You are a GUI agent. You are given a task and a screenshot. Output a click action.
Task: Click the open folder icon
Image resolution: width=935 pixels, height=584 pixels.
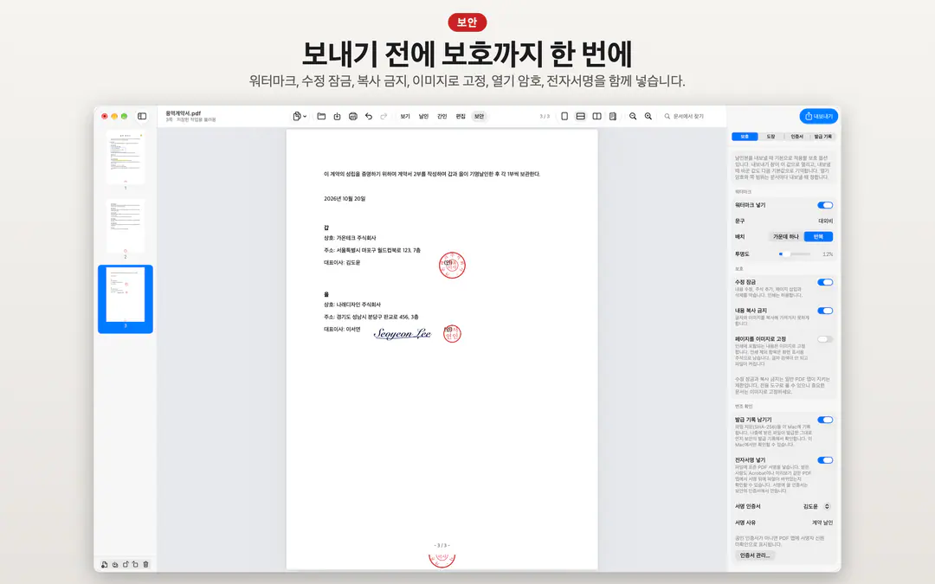[321, 116]
